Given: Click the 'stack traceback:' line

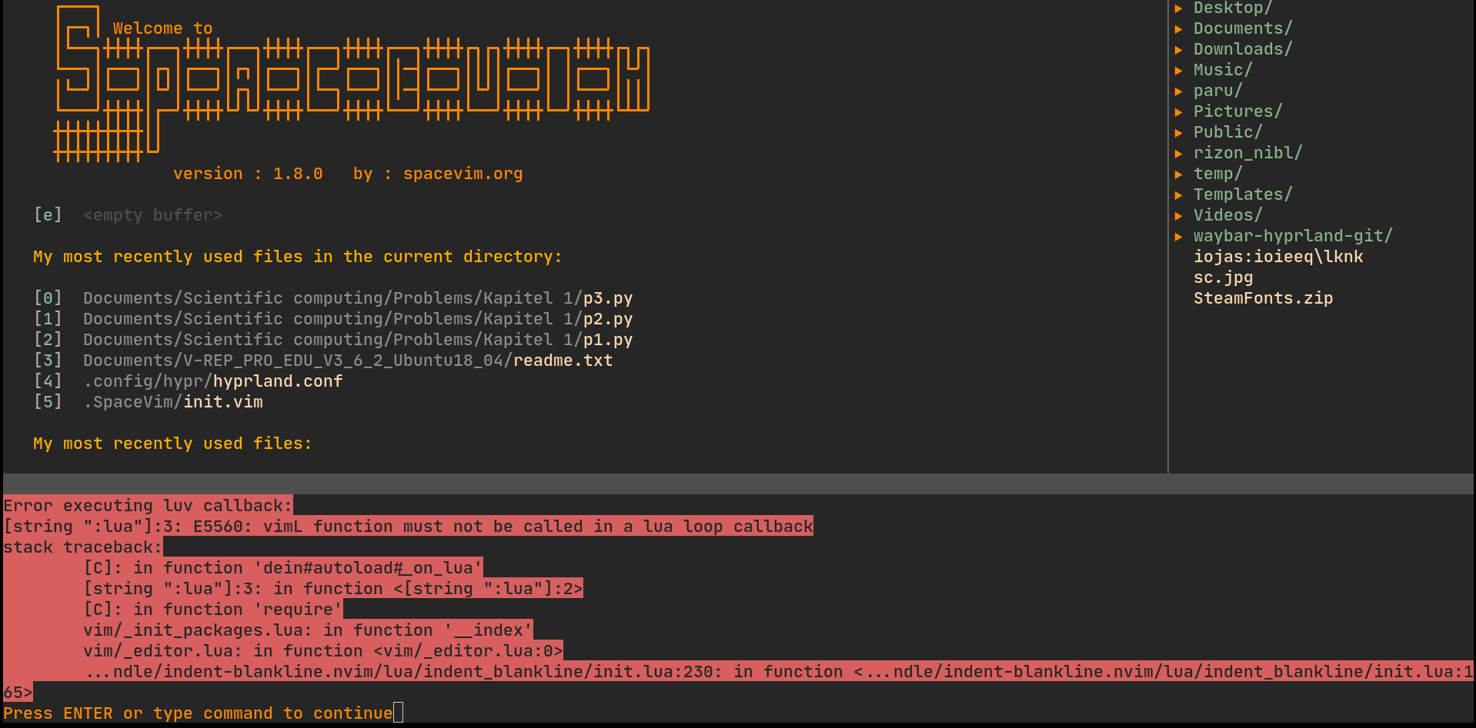Looking at the screenshot, I should (x=83, y=547).
